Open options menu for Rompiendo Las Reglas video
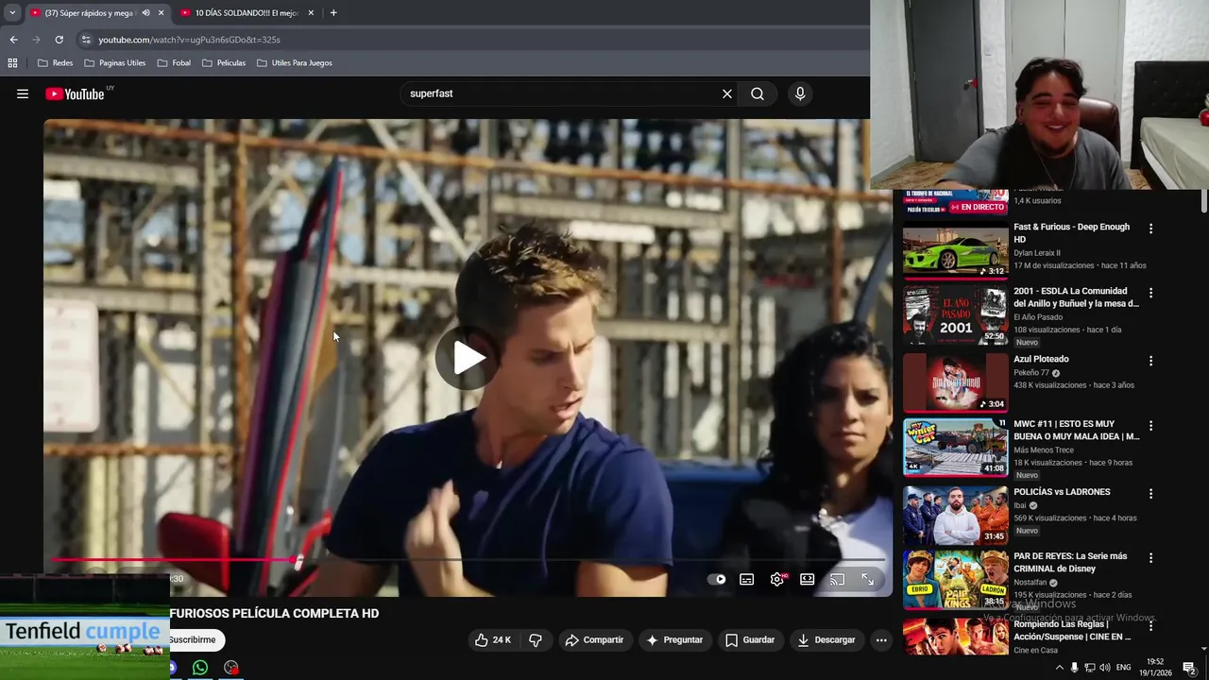The image size is (1209, 680). pos(1150,626)
